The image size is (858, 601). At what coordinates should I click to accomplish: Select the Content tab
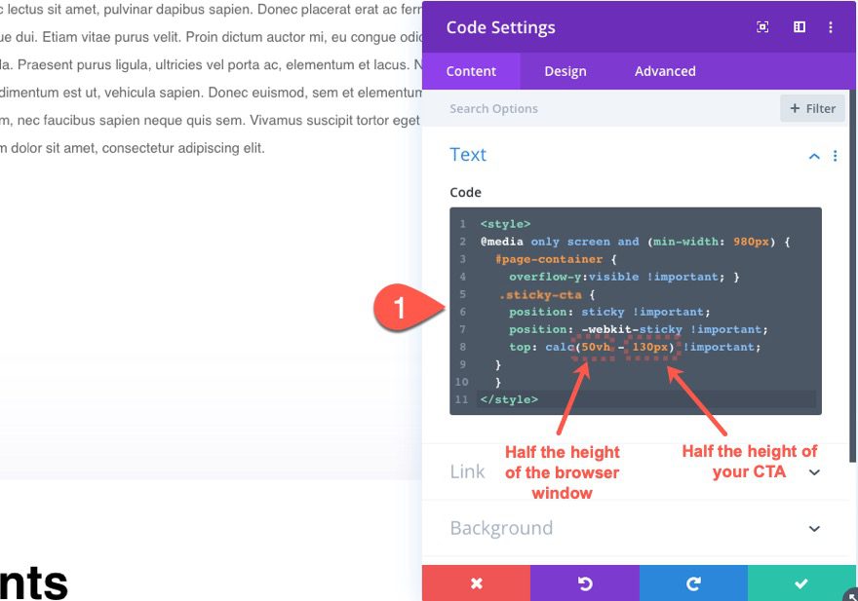tap(472, 70)
